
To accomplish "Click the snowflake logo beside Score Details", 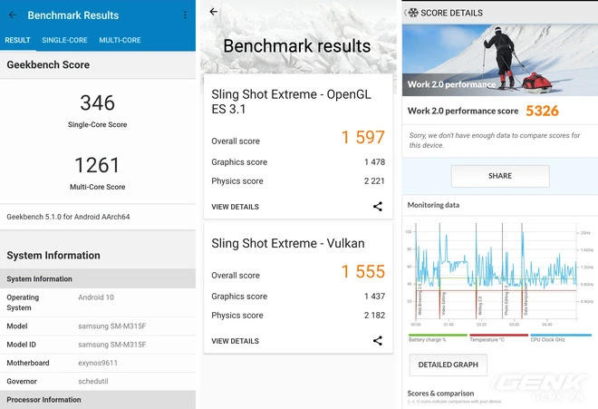I will click(x=413, y=13).
